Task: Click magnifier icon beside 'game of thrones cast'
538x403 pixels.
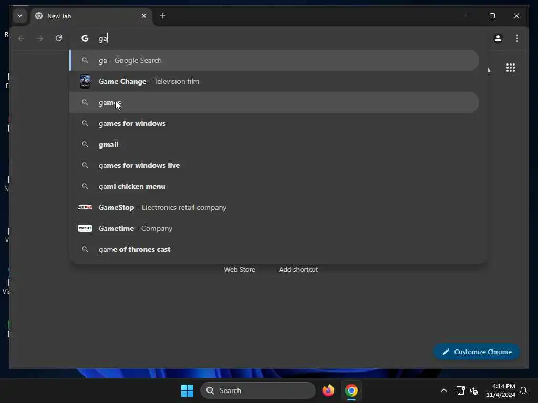Action: (85, 249)
